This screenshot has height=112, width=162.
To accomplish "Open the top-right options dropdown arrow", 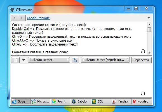I will click(x=149, y=18).
